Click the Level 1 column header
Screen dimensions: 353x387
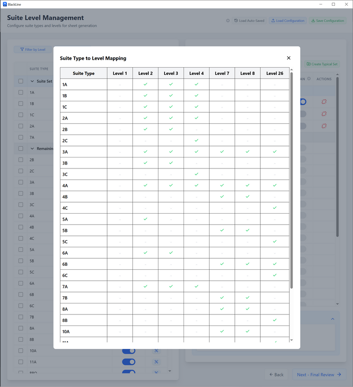[120, 73]
